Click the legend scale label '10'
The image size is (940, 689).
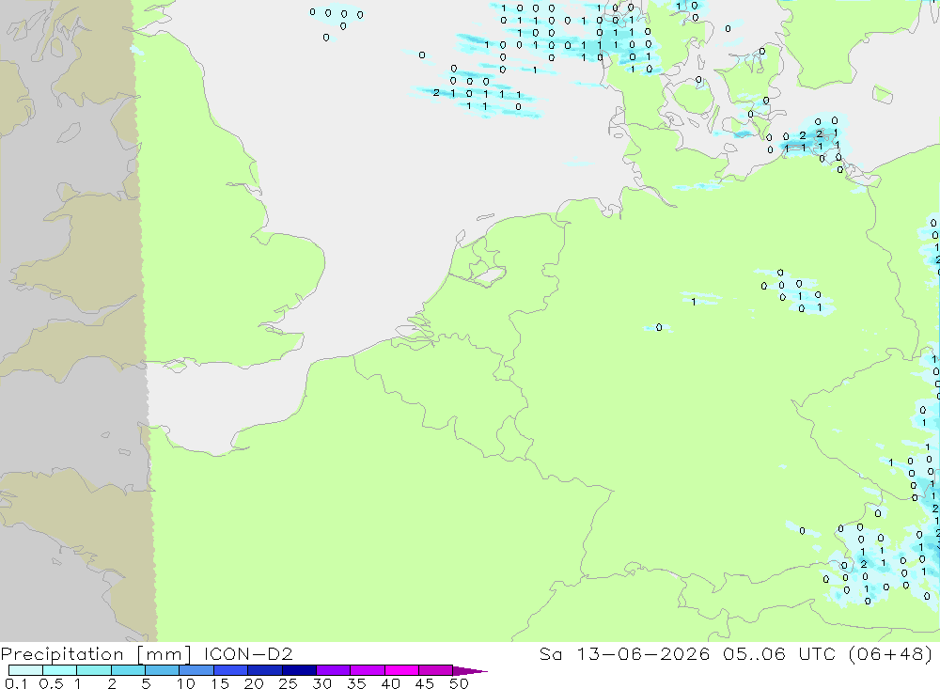click(186, 683)
